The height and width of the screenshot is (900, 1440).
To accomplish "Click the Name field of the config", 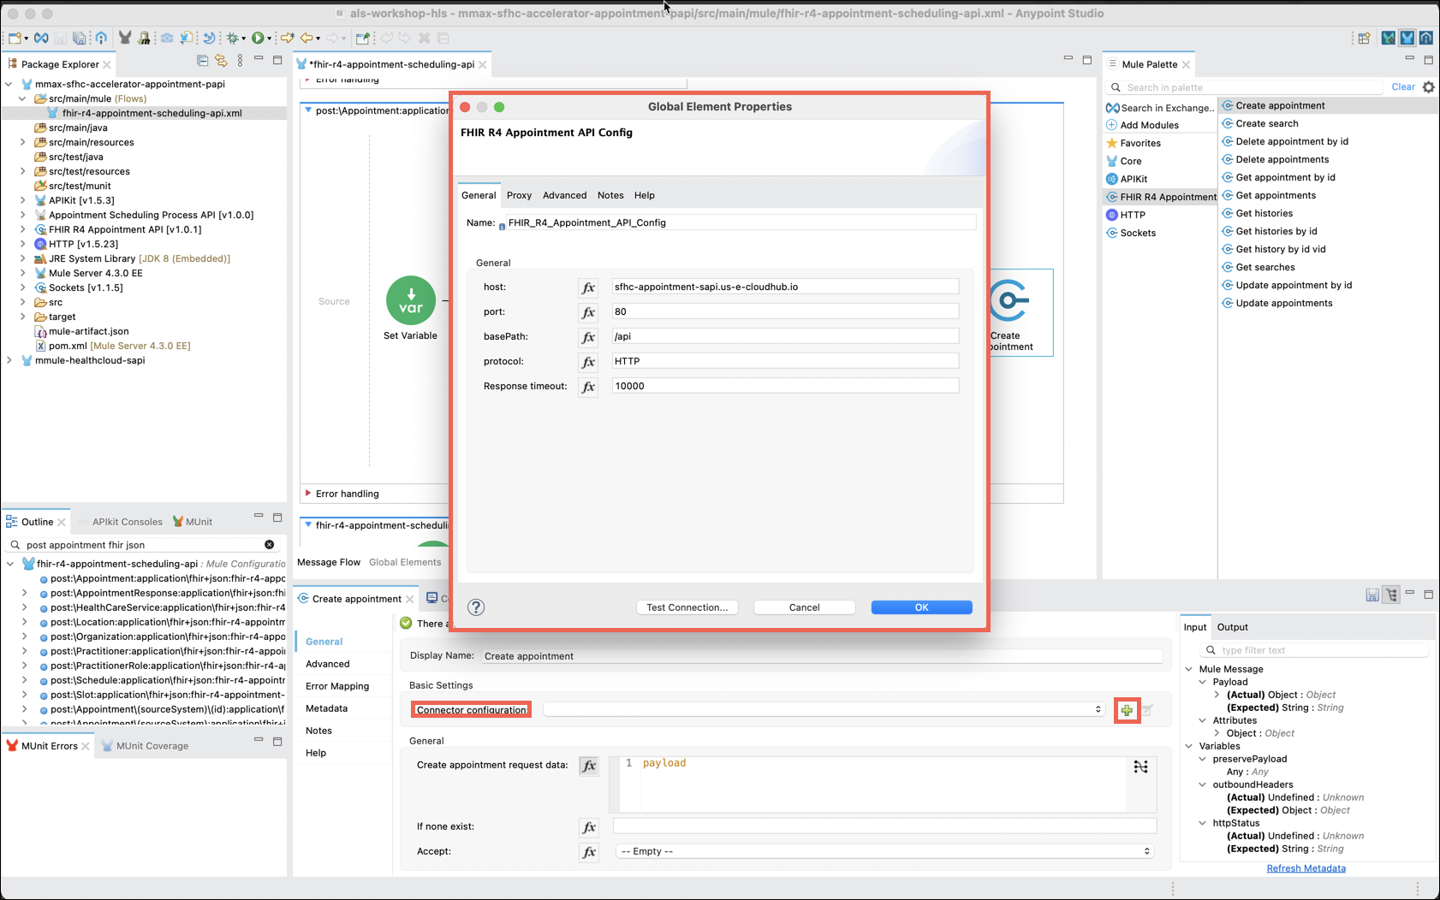I will (741, 222).
